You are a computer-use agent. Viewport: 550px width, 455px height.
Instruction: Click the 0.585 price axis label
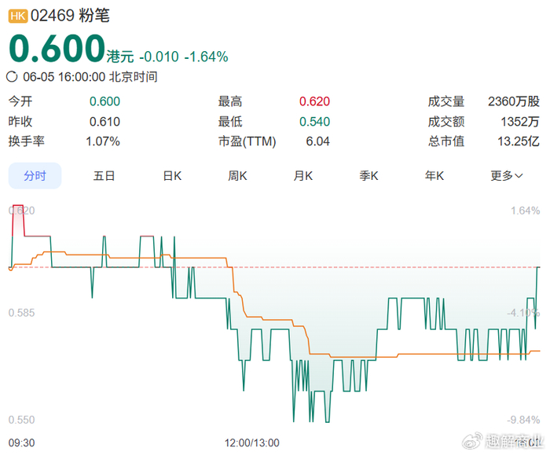point(21,313)
